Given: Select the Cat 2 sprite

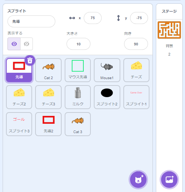Looking at the screenshot, I should click(x=48, y=70).
